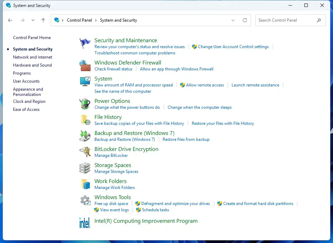Open Change what the power buttons do
Screen dimensions: 333x243
coord(127,107)
